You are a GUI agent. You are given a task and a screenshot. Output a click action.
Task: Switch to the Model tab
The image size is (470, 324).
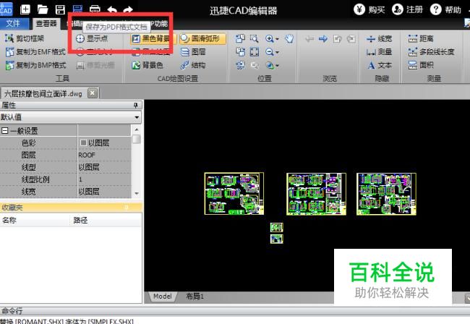point(163,297)
